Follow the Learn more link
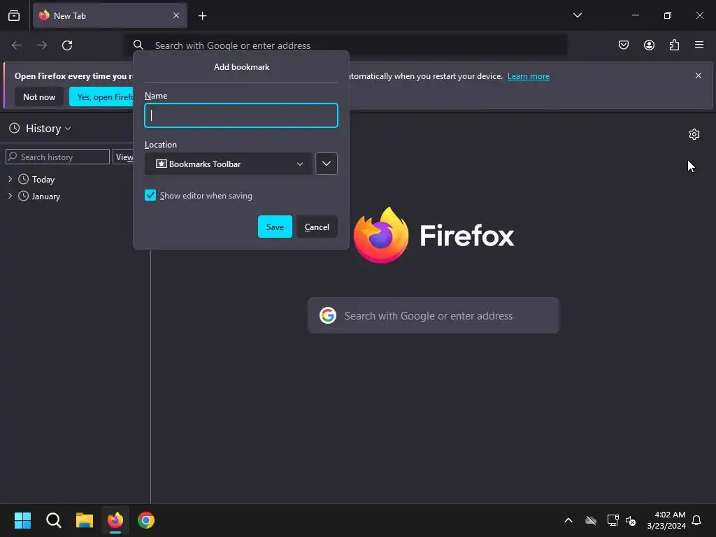 pos(529,76)
